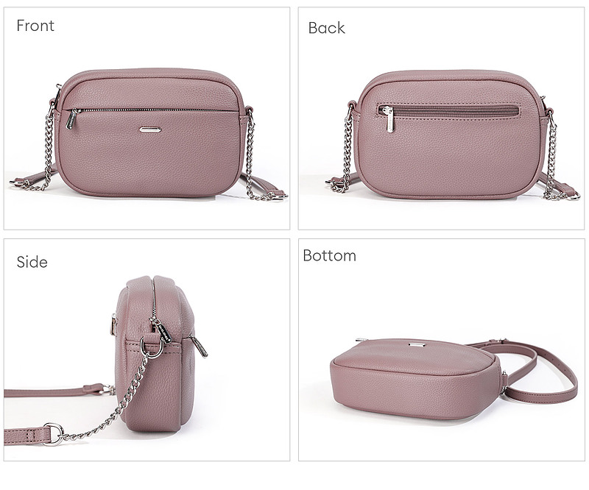Click the "Front" label text
Image resolution: width=589 pixels, height=490 pixels.
35,26
